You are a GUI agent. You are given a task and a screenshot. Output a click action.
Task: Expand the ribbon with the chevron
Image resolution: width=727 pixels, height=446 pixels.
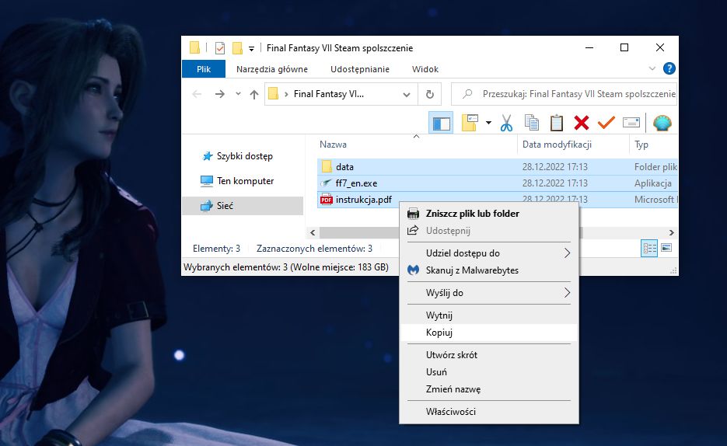[x=652, y=68]
